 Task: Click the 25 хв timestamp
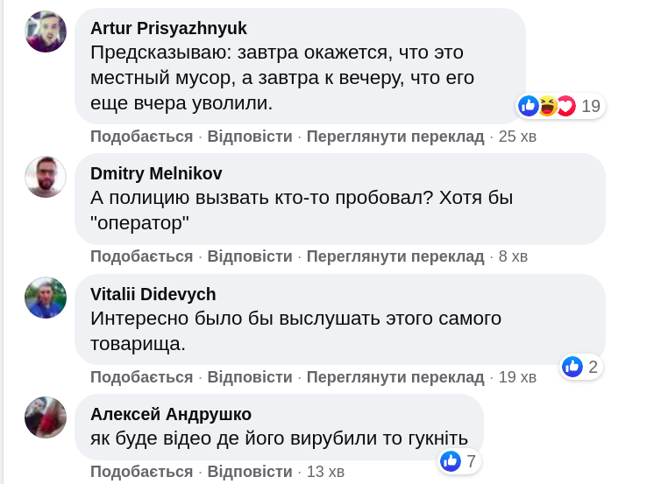click(517, 137)
